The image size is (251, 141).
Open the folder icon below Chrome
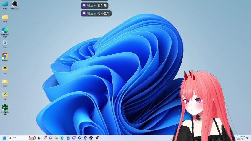5,69
